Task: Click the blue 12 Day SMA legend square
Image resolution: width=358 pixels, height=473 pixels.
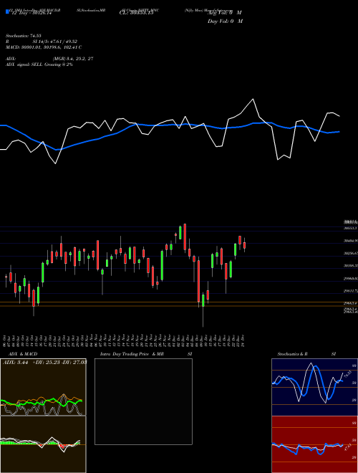Action: pos(7,11)
